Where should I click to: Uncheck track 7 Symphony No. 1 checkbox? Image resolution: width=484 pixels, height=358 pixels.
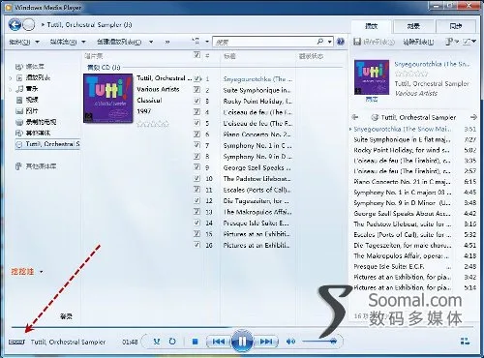click(x=197, y=145)
